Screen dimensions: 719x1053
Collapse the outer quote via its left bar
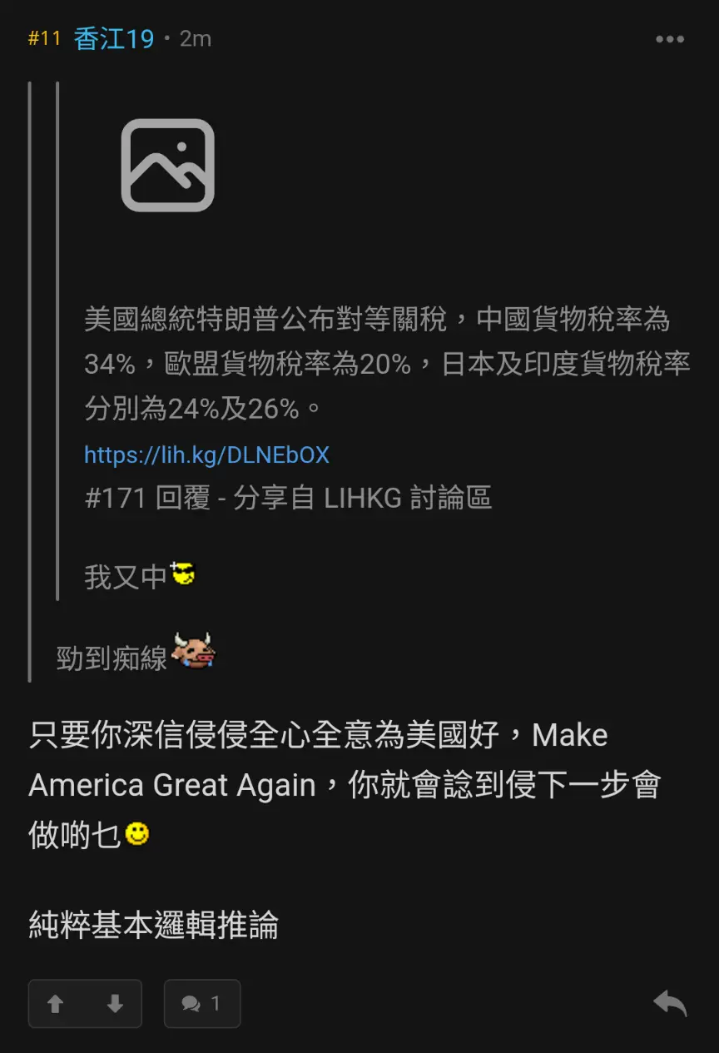click(x=30, y=381)
